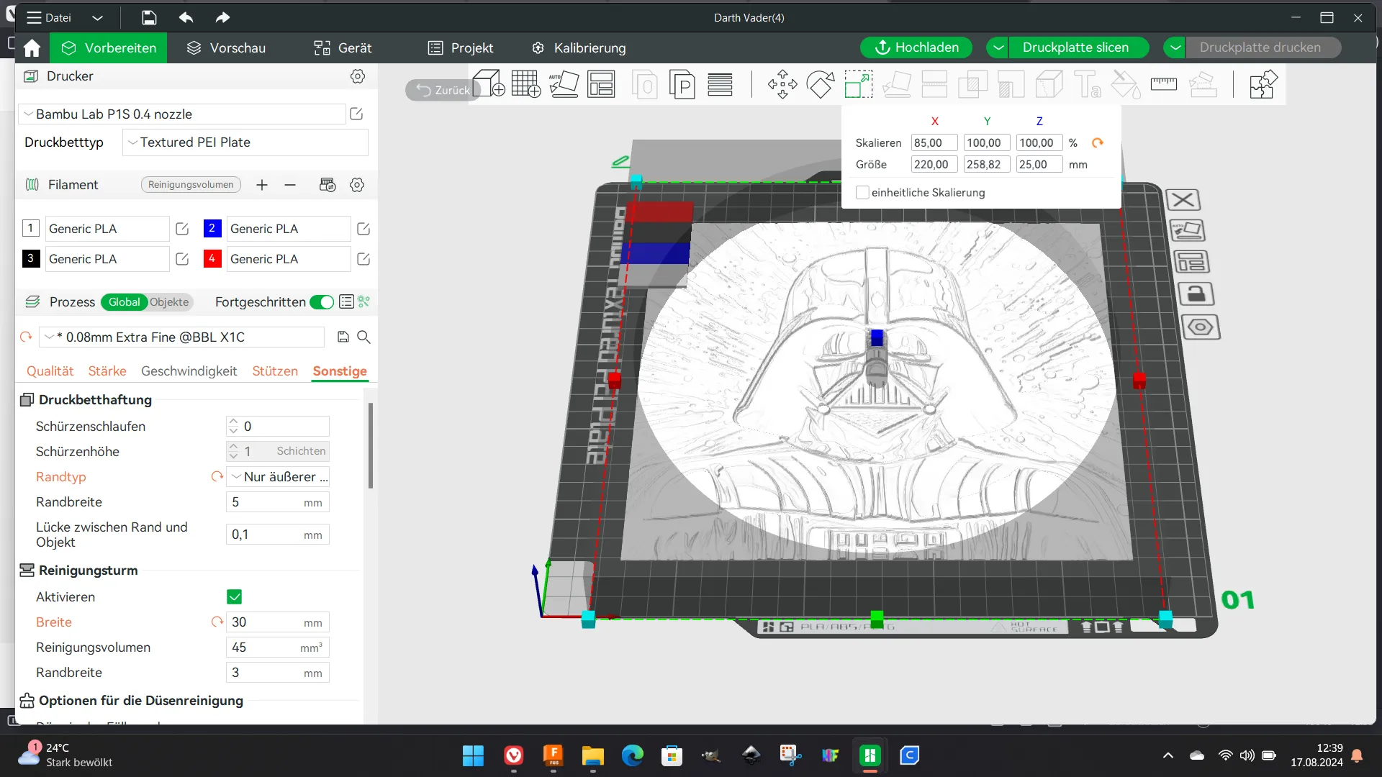Switch to the Gerät tab
Viewport: 1382px width, 777px height.
click(x=343, y=47)
